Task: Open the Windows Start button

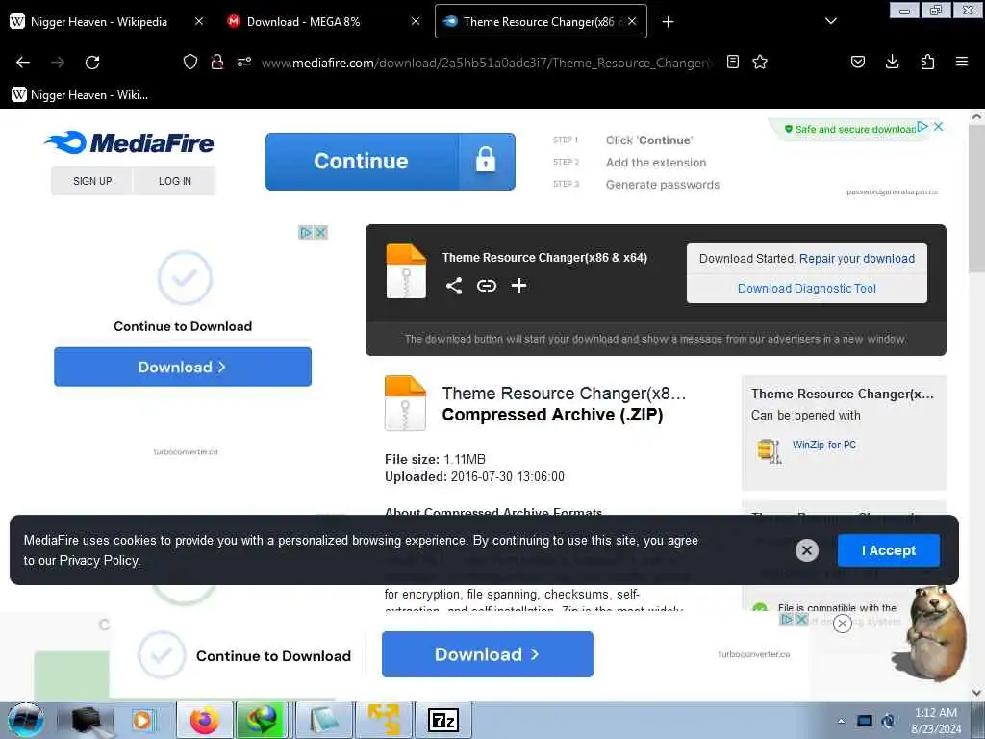Action: [26, 720]
